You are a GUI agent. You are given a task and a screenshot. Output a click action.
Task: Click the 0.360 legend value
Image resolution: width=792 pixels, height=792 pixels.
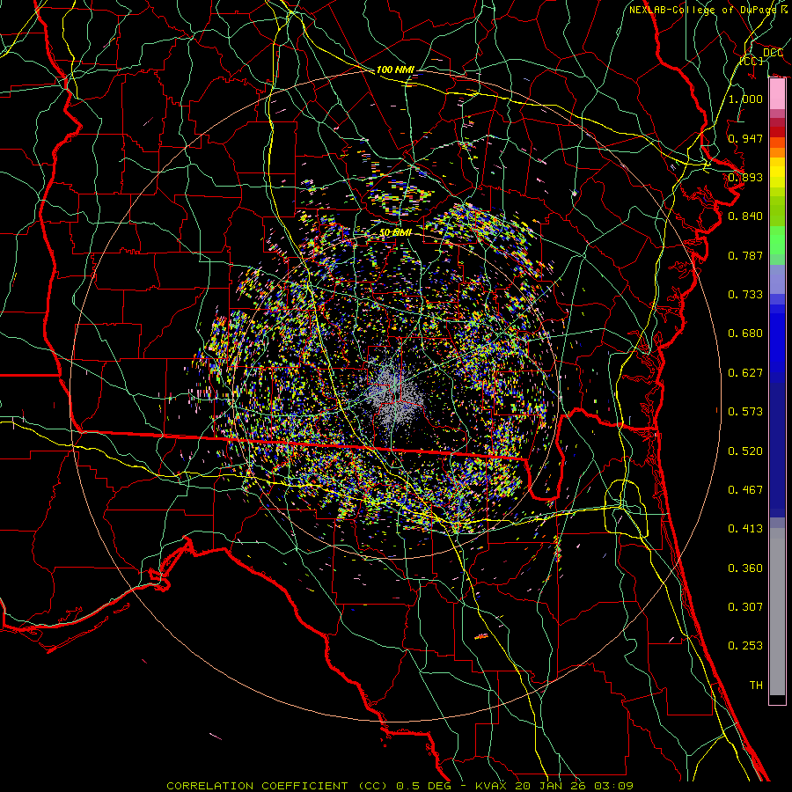(745, 568)
